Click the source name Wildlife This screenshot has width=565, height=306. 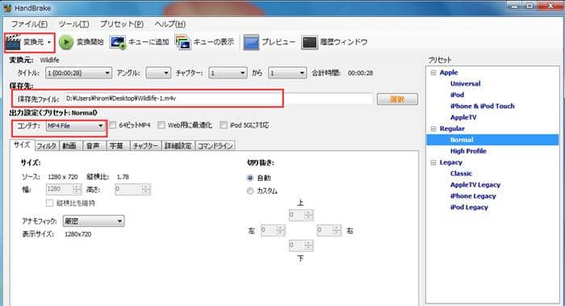click(x=50, y=61)
